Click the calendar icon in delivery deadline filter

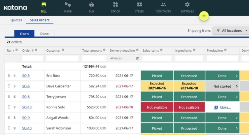click(x=138, y=58)
